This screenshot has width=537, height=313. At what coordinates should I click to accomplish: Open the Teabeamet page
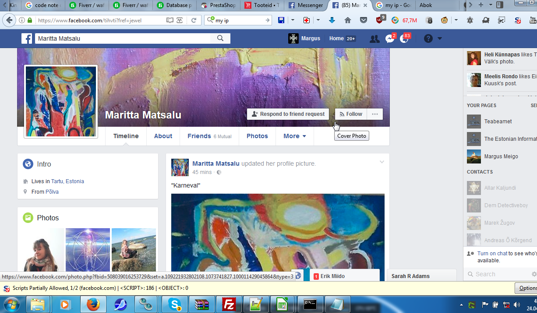click(498, 122)
